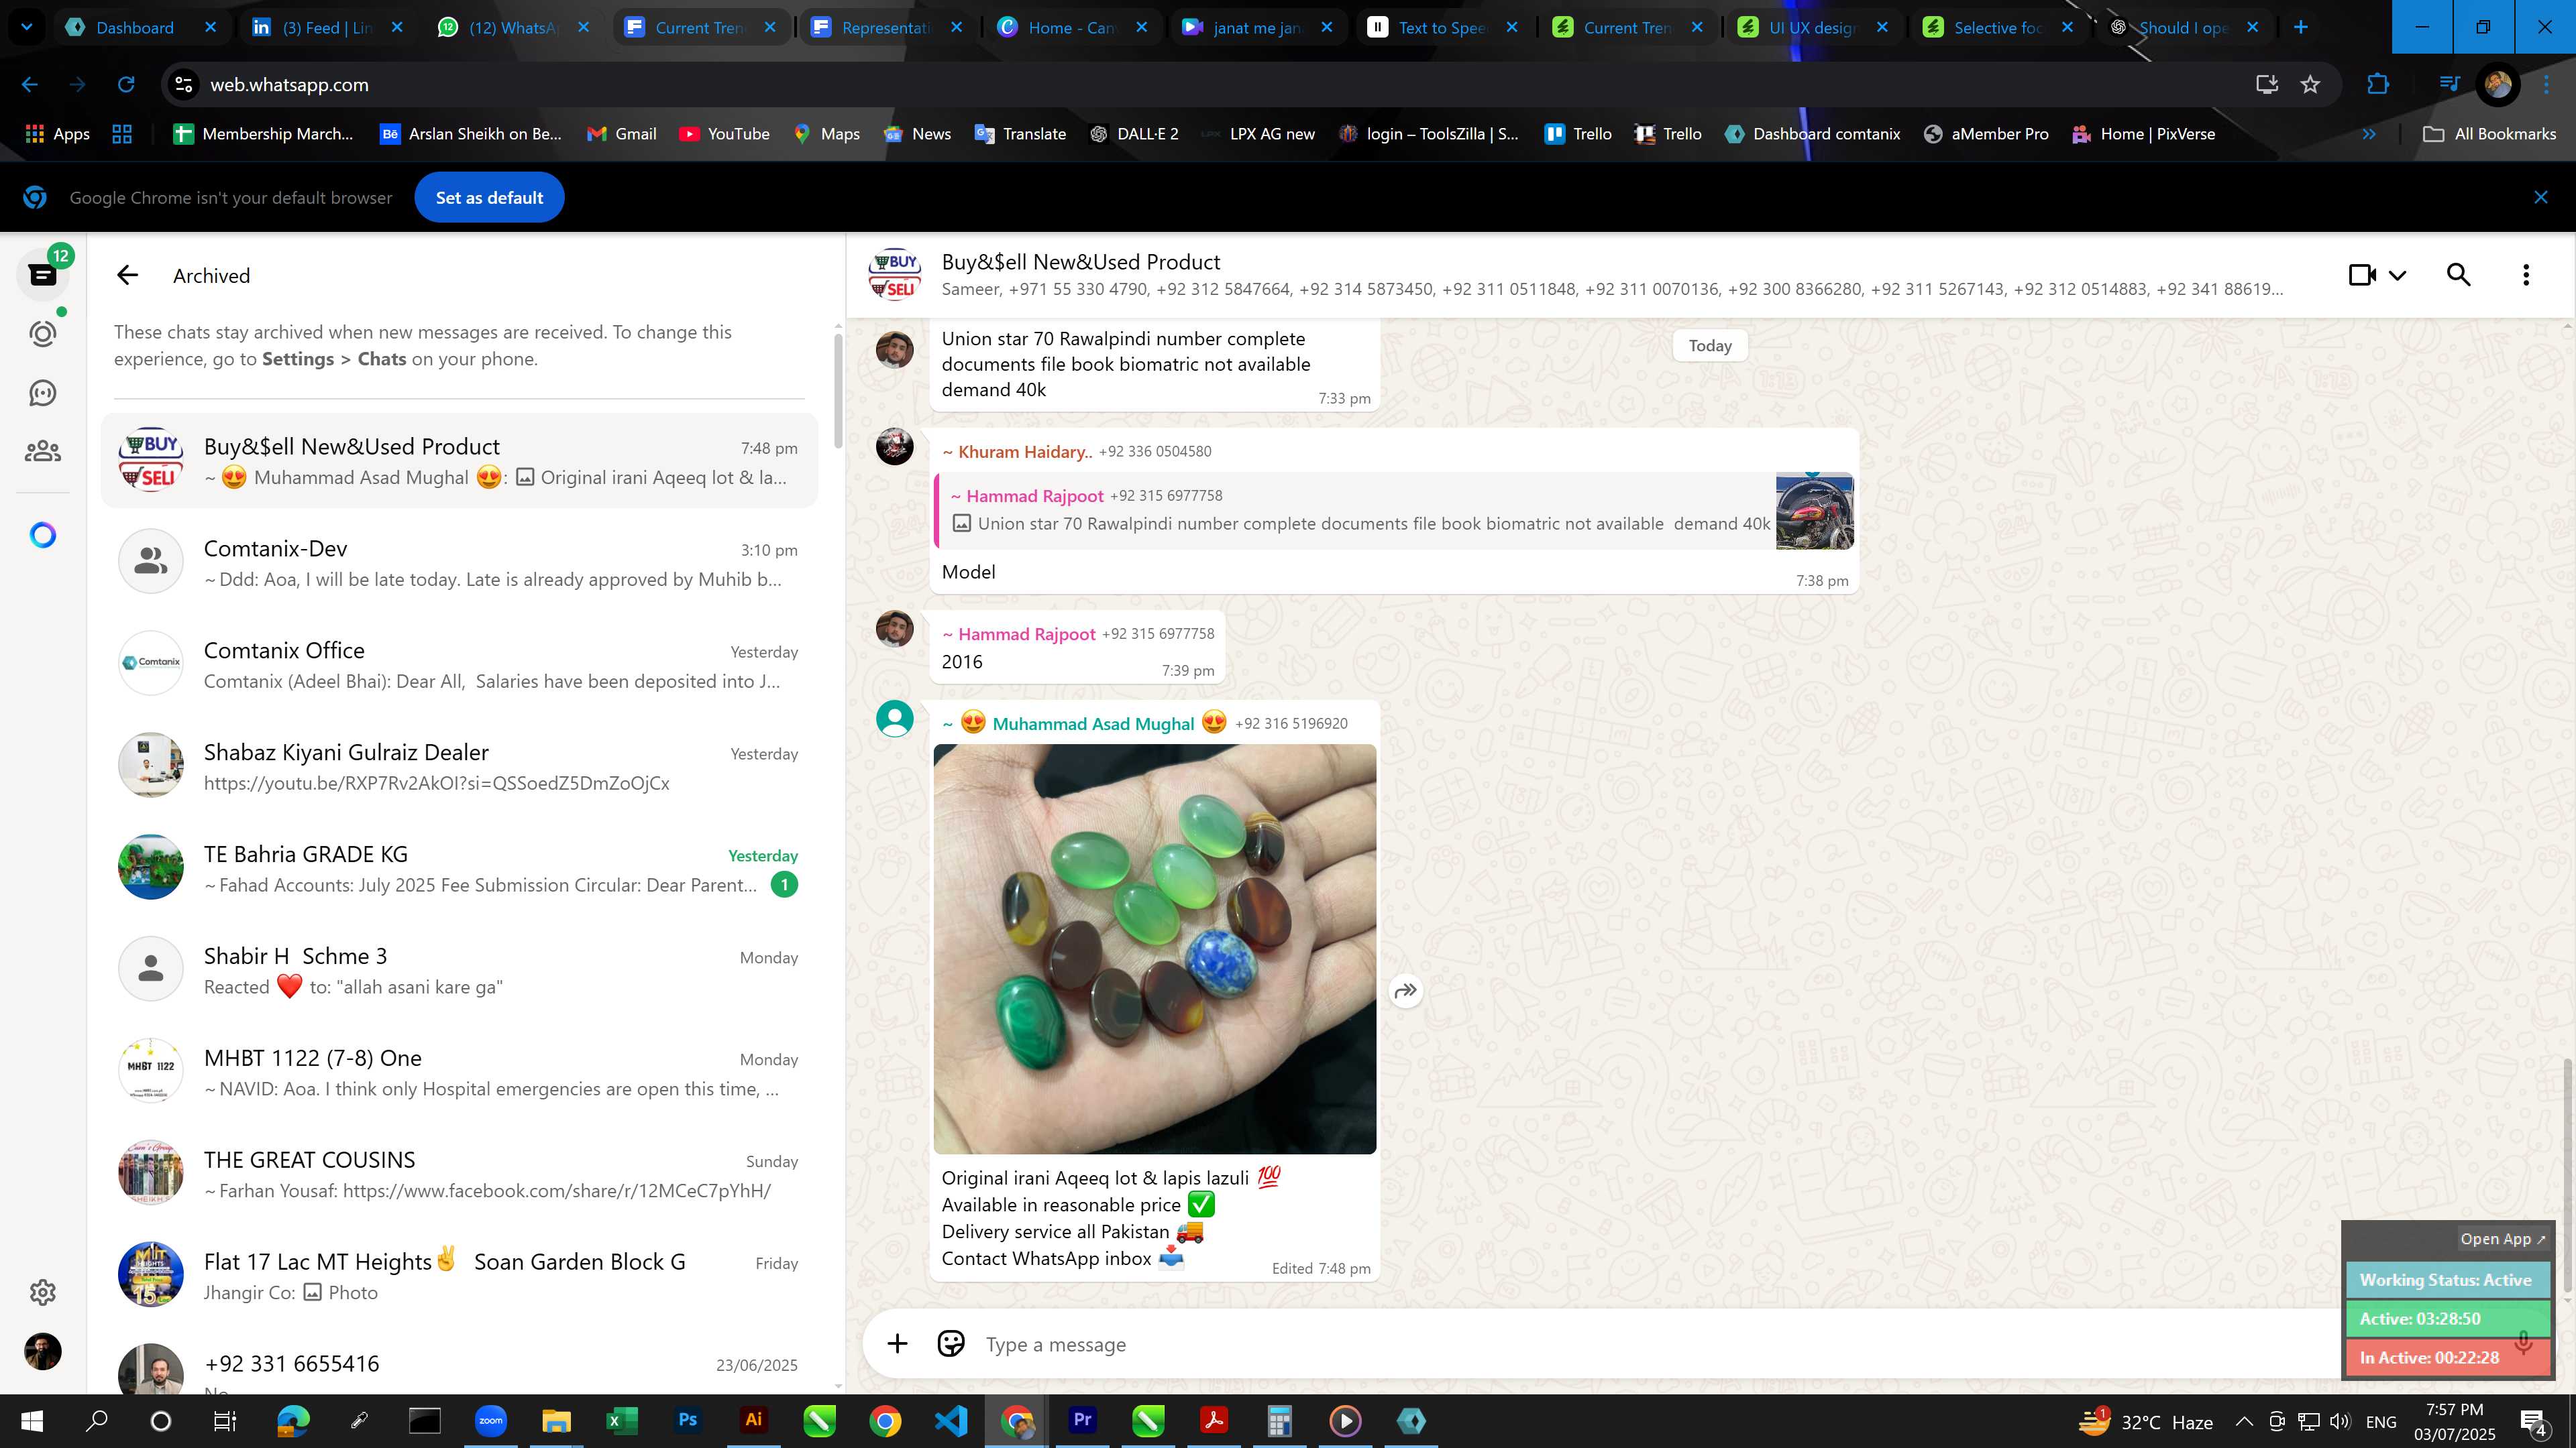Image resolution: width=2576 pixels, height=1448 pixels.
Task: Forward the gemstones photo message
Action: coord(1406,990)
